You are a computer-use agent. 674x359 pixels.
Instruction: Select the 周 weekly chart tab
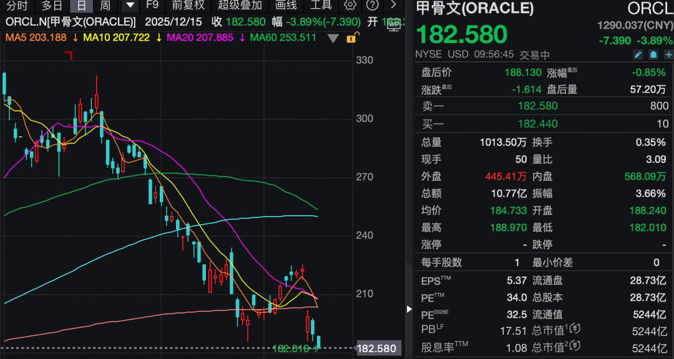pos(105,6)
